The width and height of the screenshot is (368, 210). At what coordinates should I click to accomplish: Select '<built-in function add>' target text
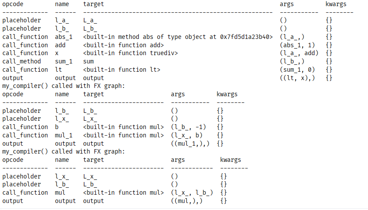click(123, 45)
